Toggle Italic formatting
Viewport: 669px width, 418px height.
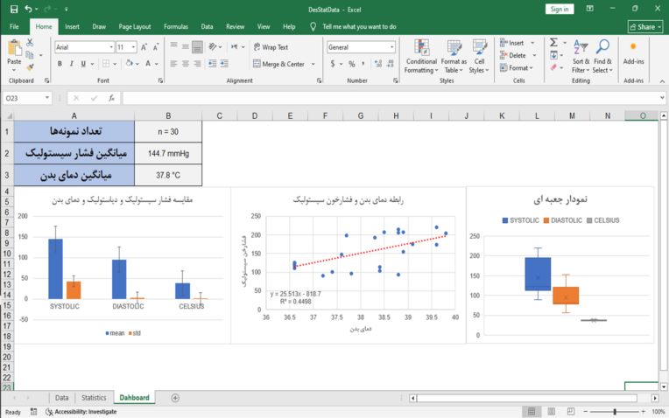click(x=71, y=64)
